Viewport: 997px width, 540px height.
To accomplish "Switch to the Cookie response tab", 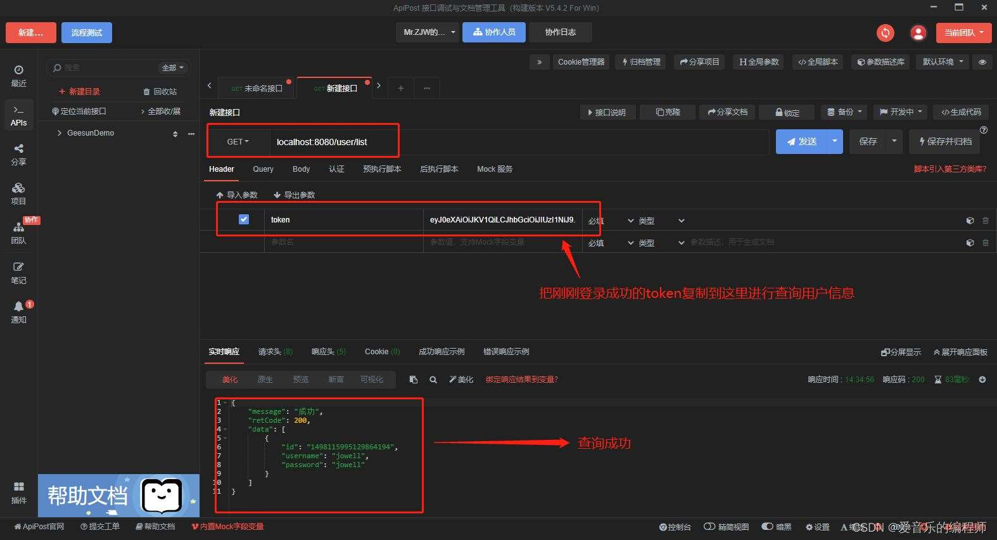I will point(382,352).
